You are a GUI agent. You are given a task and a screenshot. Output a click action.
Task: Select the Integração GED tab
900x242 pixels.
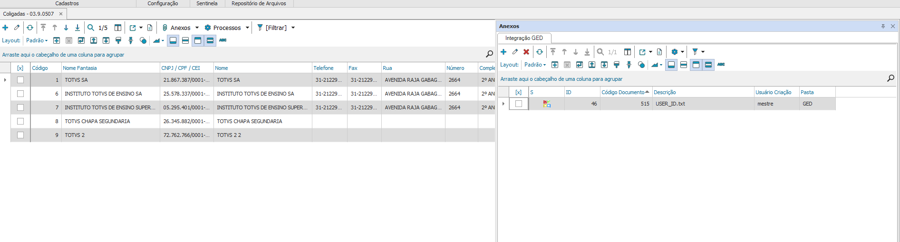[524, 38]
